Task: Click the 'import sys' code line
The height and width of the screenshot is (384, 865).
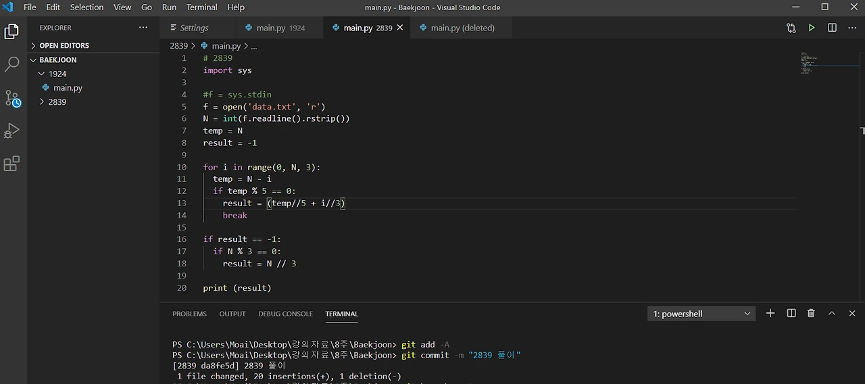Action: [227, 70]
